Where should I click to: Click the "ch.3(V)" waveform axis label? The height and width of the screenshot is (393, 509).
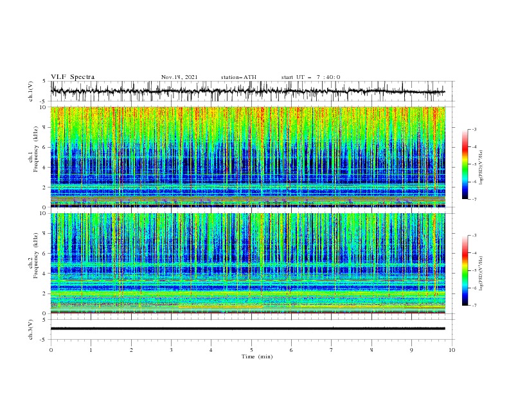[x=31, y=329]
